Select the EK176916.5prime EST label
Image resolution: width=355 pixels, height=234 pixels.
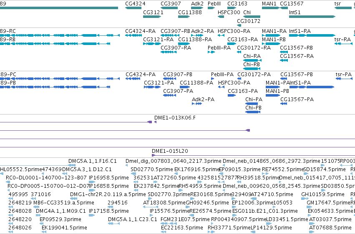[x=197, y=169]
